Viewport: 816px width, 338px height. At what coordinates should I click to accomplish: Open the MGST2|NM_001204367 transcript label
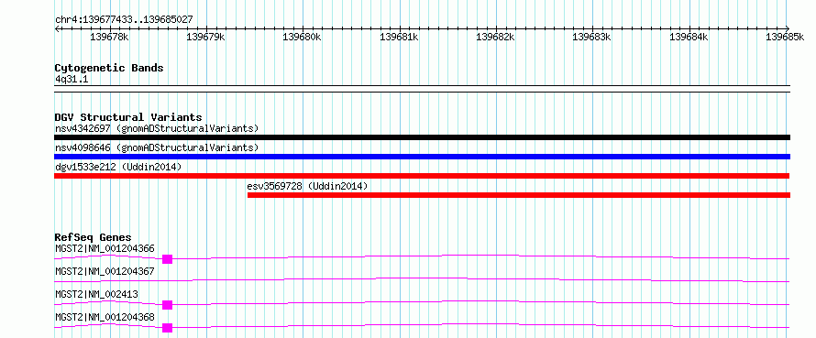tap(105, 271)
